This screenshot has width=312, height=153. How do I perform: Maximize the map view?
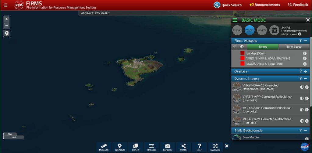[x=215, y=147]
